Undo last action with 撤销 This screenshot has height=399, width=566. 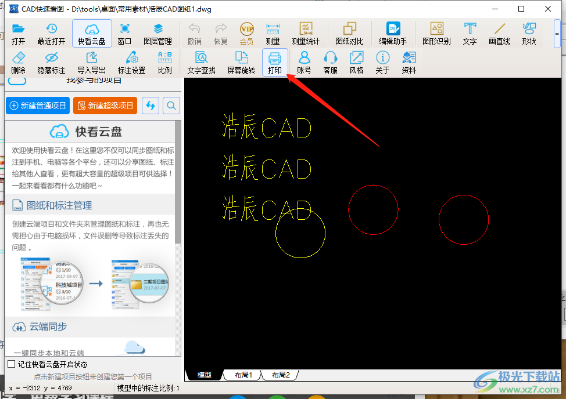(194, 34)
